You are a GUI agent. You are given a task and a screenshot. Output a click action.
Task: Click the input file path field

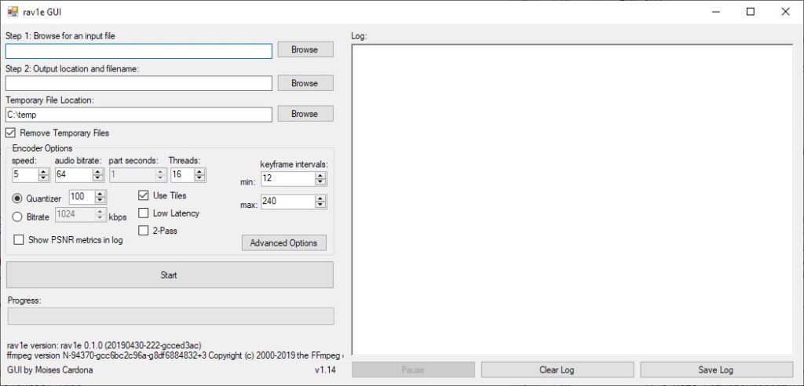(x=139, y=51)
